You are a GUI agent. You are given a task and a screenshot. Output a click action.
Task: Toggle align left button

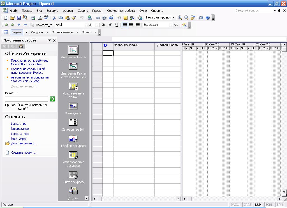click(x=124, y=25)
